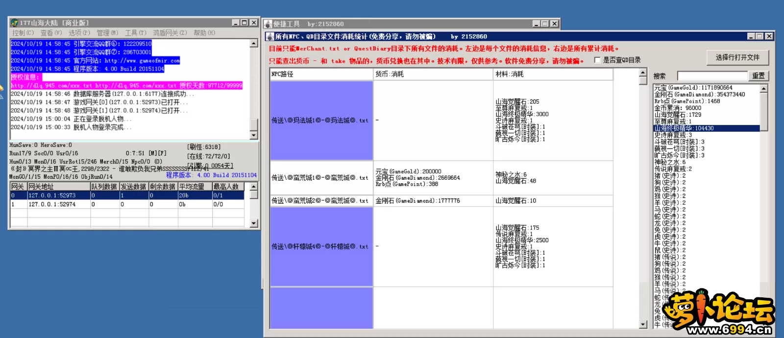Click down arrow of the log scrollbar
This screenshot has width=784, height=338.
(254, 136)
